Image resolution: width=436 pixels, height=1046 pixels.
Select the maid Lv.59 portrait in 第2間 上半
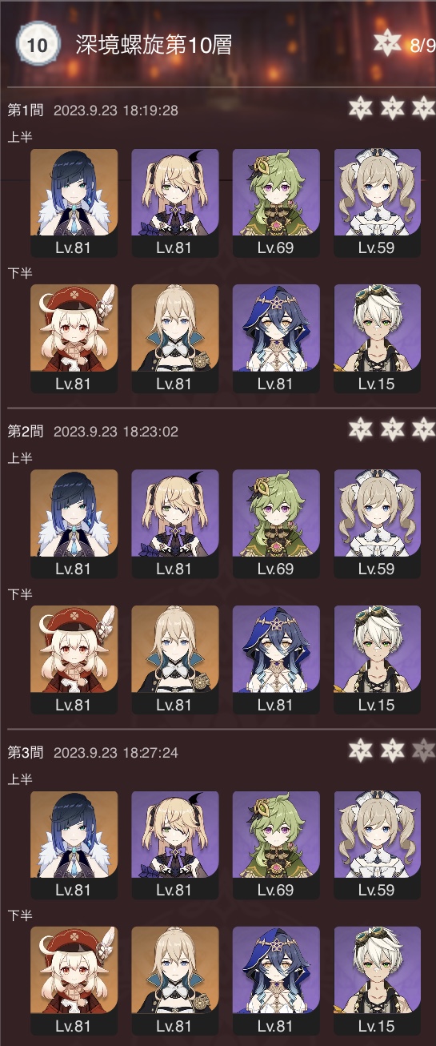tap(377, 524)
